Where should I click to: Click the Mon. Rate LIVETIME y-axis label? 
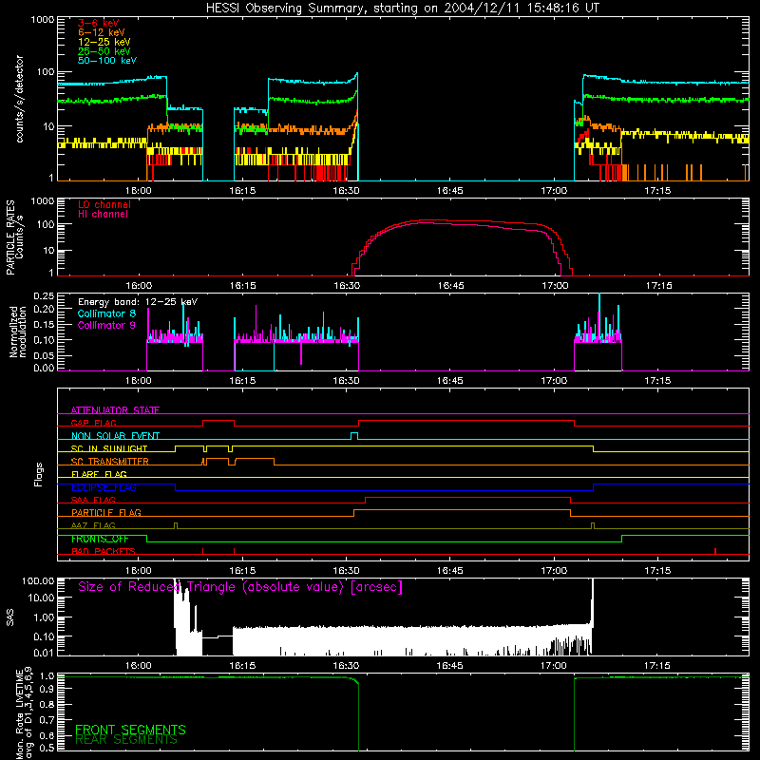click(24, 713)
